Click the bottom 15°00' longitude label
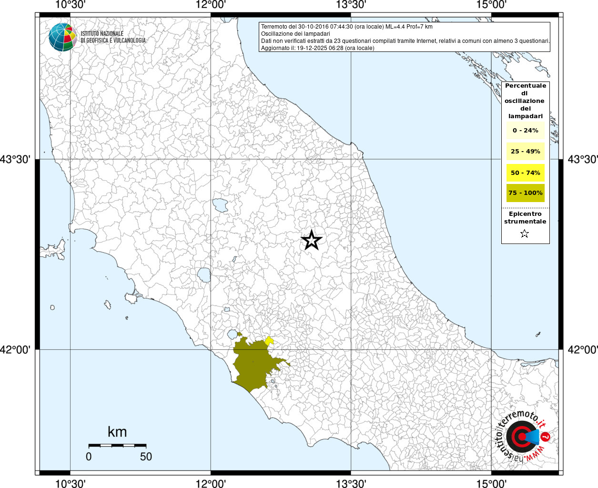This screenshot has width=598, height=488. (491, 483)
